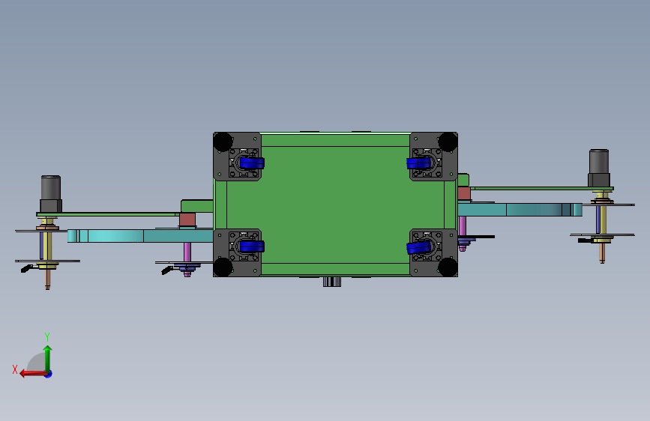Select the pink shaft right of the base
The height and width of the screenshot is (421, 650).
click(463, 226)
